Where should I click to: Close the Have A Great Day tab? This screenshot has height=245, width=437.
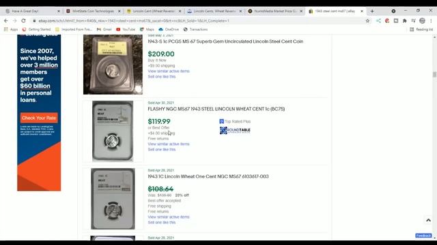tap(59, 11)
